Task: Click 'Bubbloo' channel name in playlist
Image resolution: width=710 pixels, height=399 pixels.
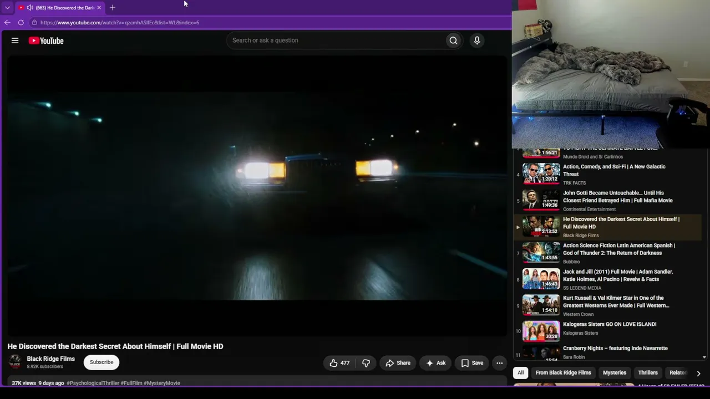Action: (571, 262)
